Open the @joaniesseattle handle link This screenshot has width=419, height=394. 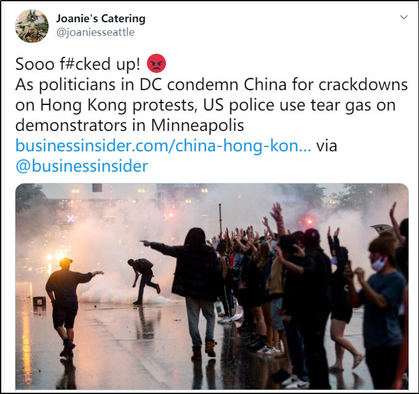(x=96, y=32)
